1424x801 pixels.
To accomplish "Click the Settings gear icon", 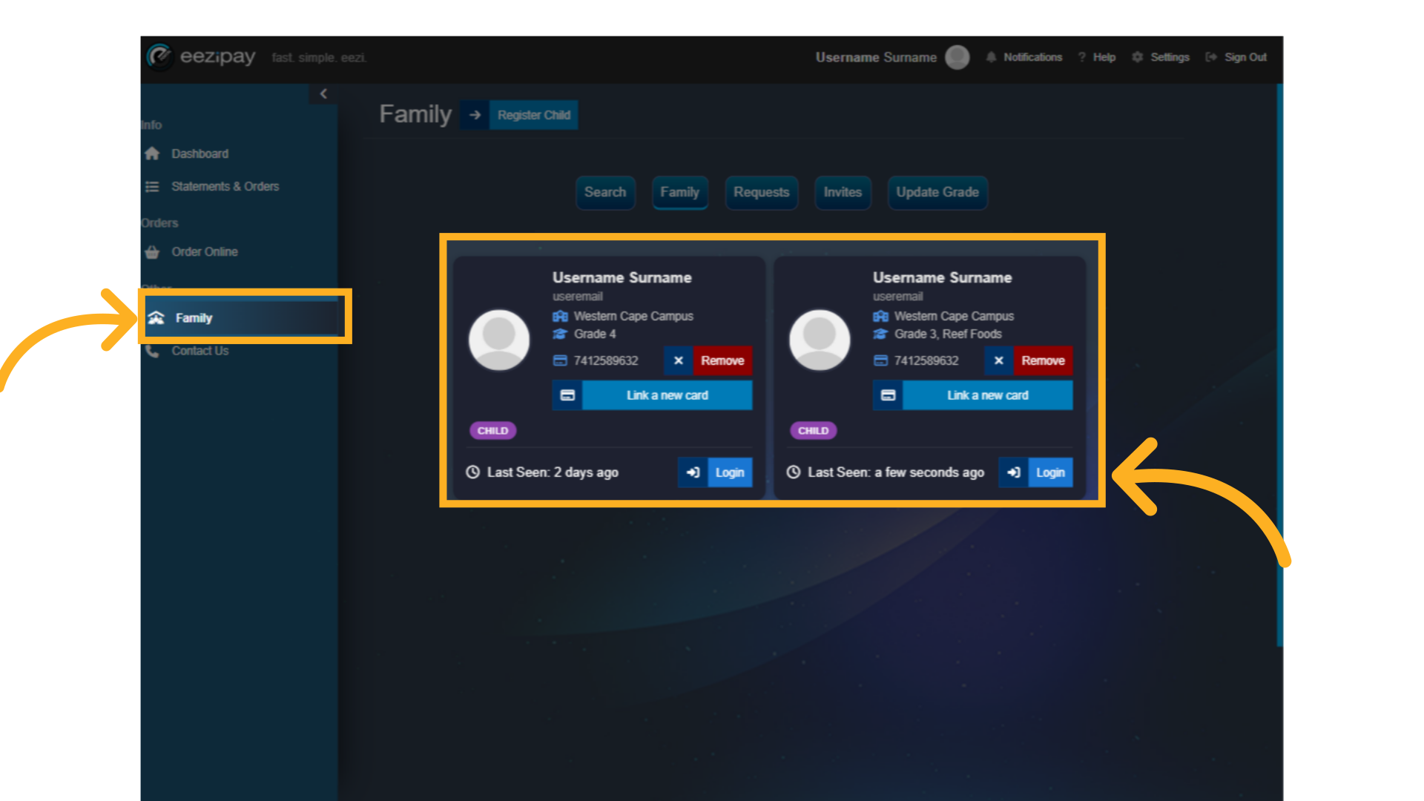I will click(x=1138, y=57).
